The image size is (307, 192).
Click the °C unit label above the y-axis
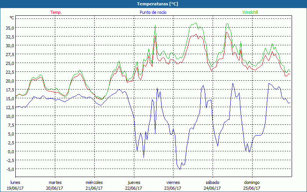coord(12,18)
